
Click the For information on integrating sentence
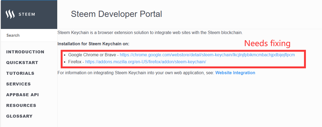point(136,73)
